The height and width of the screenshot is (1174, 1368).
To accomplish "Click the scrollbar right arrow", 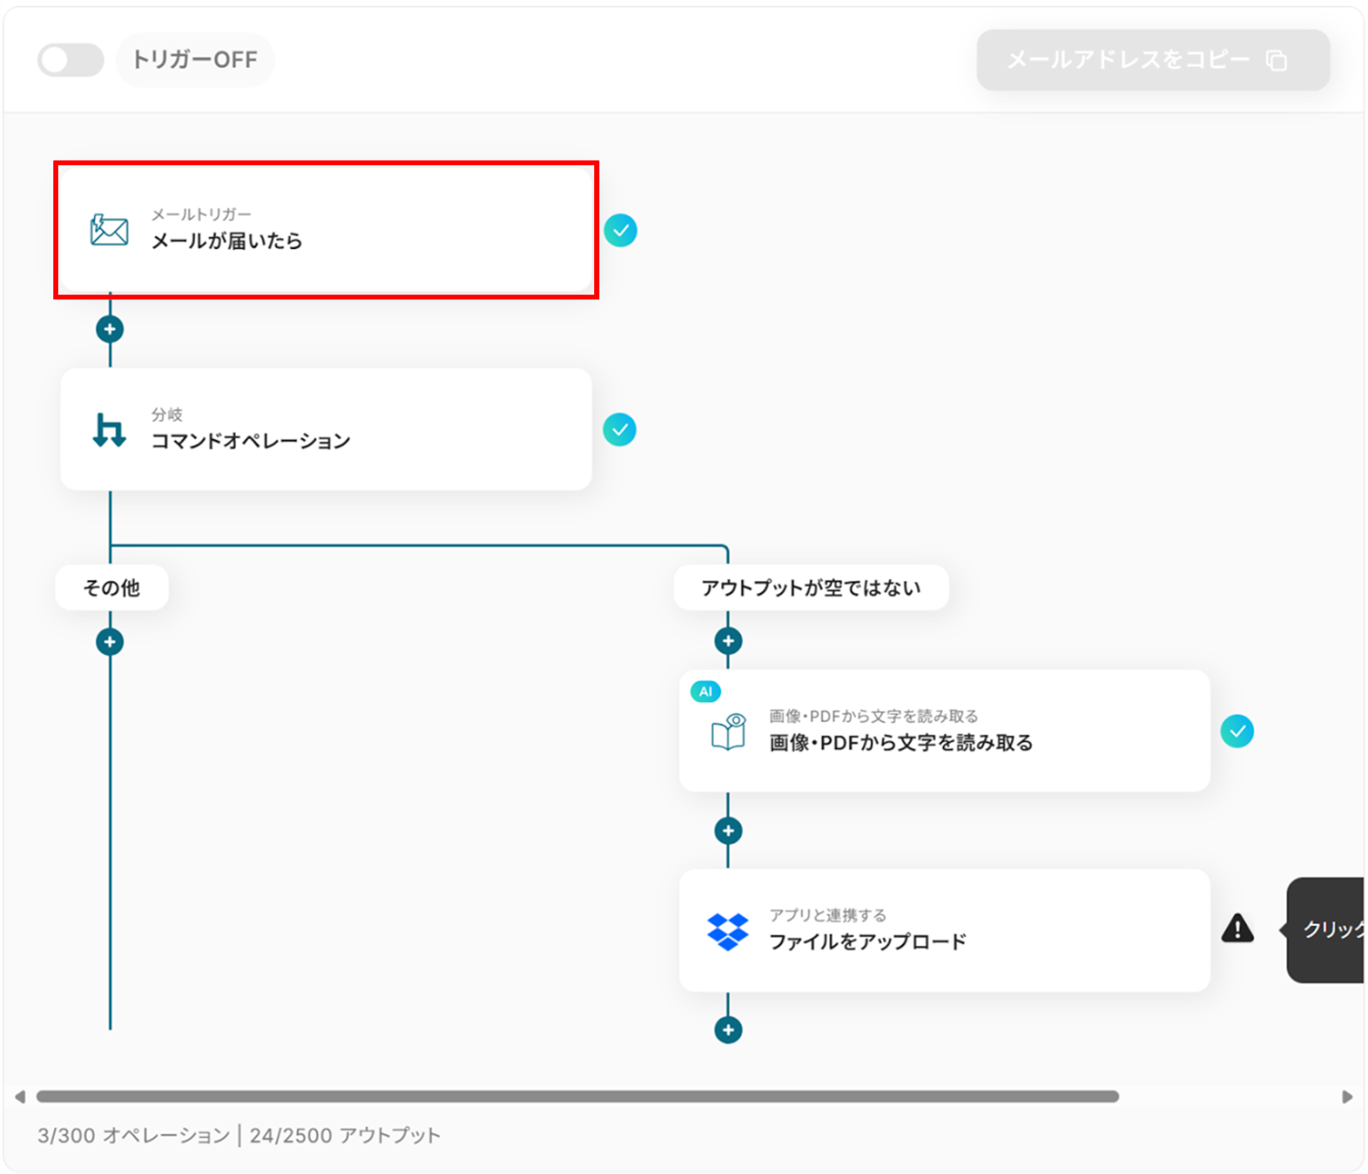I will 1347,1097.
